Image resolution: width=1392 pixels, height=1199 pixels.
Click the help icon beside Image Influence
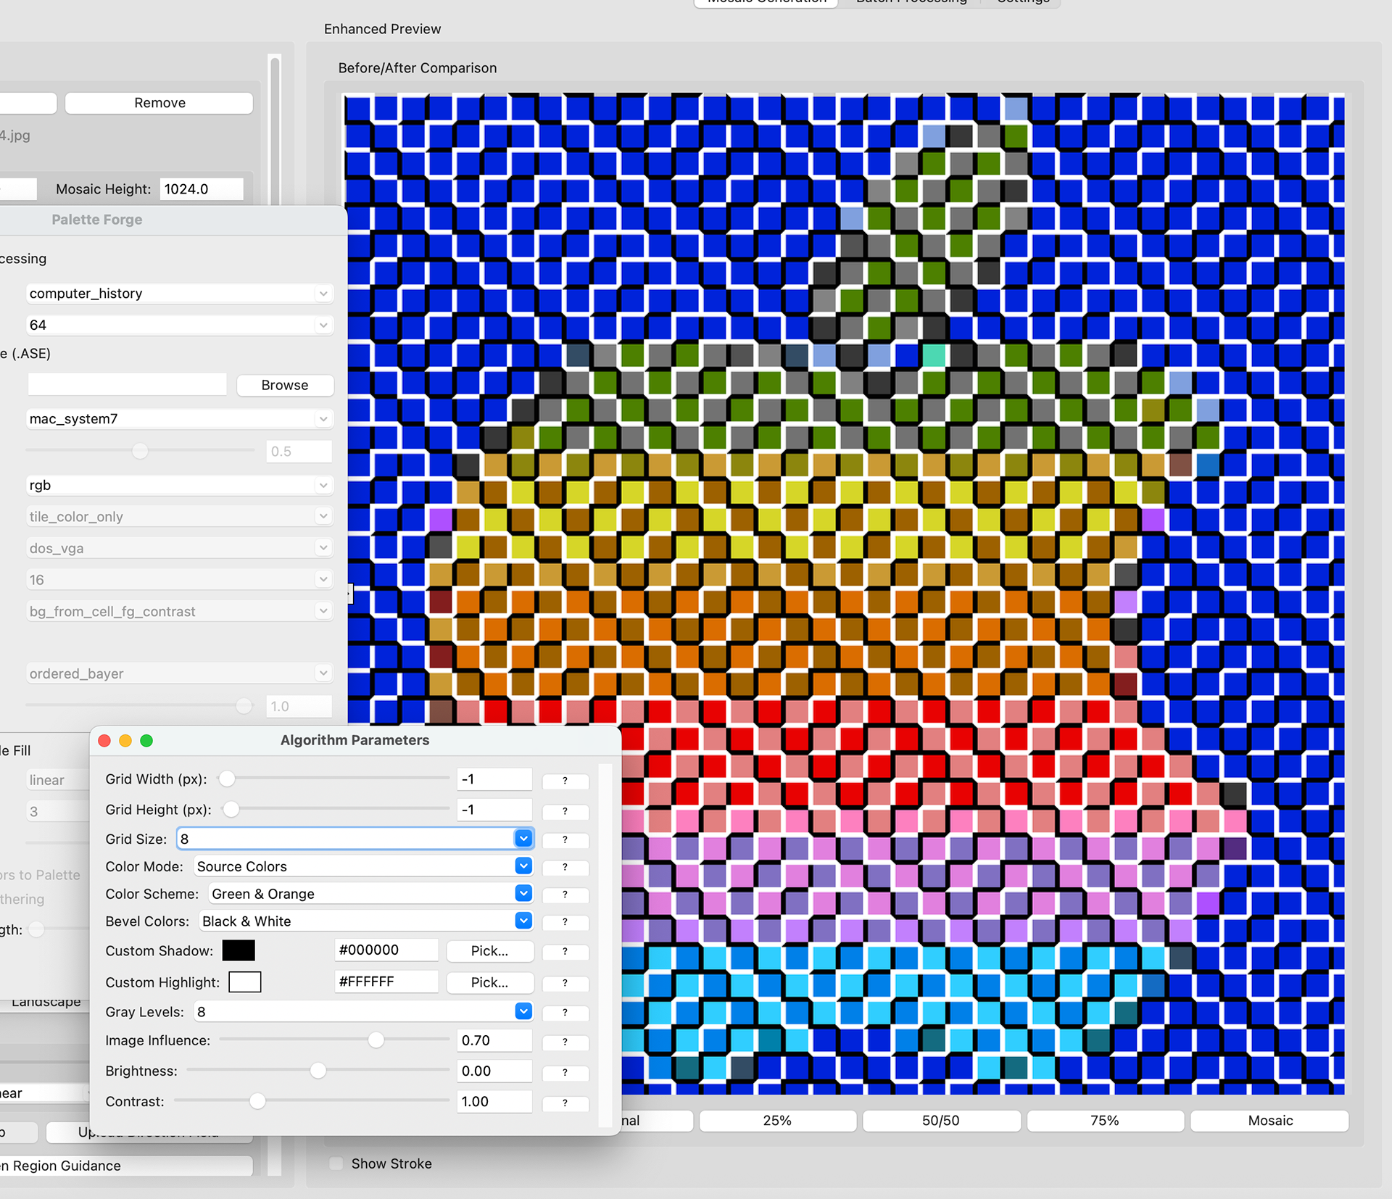coord(565,1042)
